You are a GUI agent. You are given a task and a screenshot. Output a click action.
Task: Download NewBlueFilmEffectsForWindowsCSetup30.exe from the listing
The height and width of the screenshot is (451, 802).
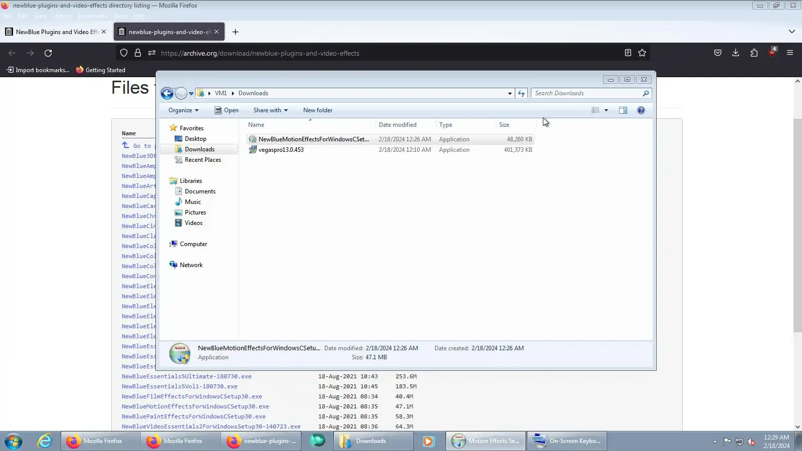[x=191, y=396]
